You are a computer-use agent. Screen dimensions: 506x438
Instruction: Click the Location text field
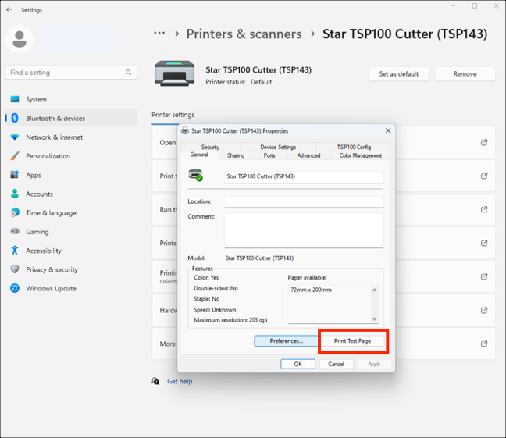click(x=304, y=201)
